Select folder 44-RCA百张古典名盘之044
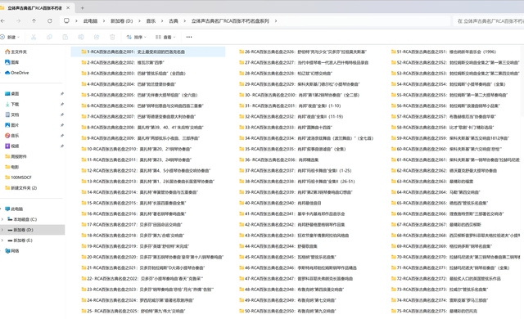Screen dimensions: 524x319 [x=278, y=246]
